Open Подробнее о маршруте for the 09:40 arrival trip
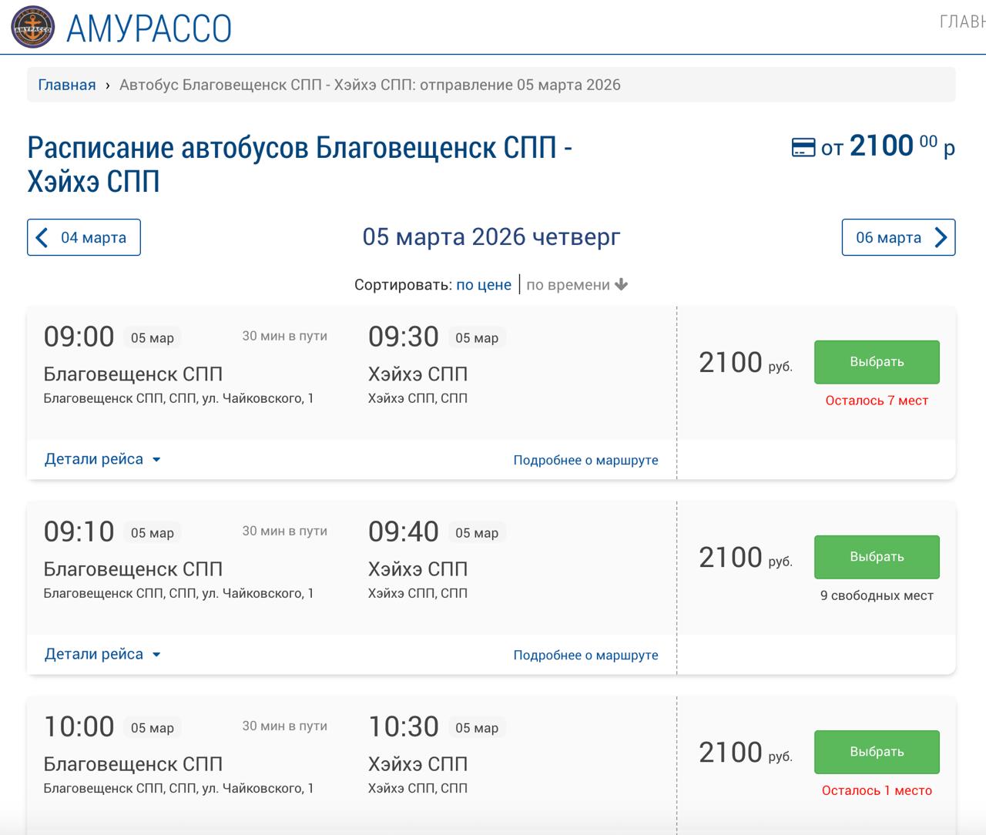The height and width of the screenshot is (835, 986). tap(585, 655)
